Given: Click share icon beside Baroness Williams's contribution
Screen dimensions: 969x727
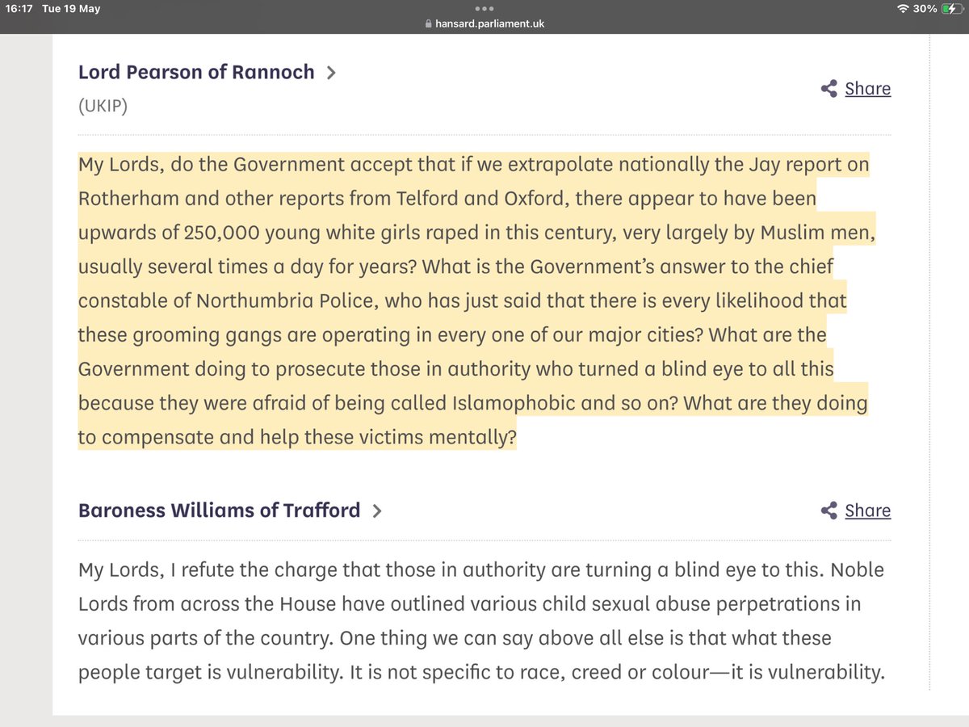Looking at the screenshot, I should coord(828,511).
